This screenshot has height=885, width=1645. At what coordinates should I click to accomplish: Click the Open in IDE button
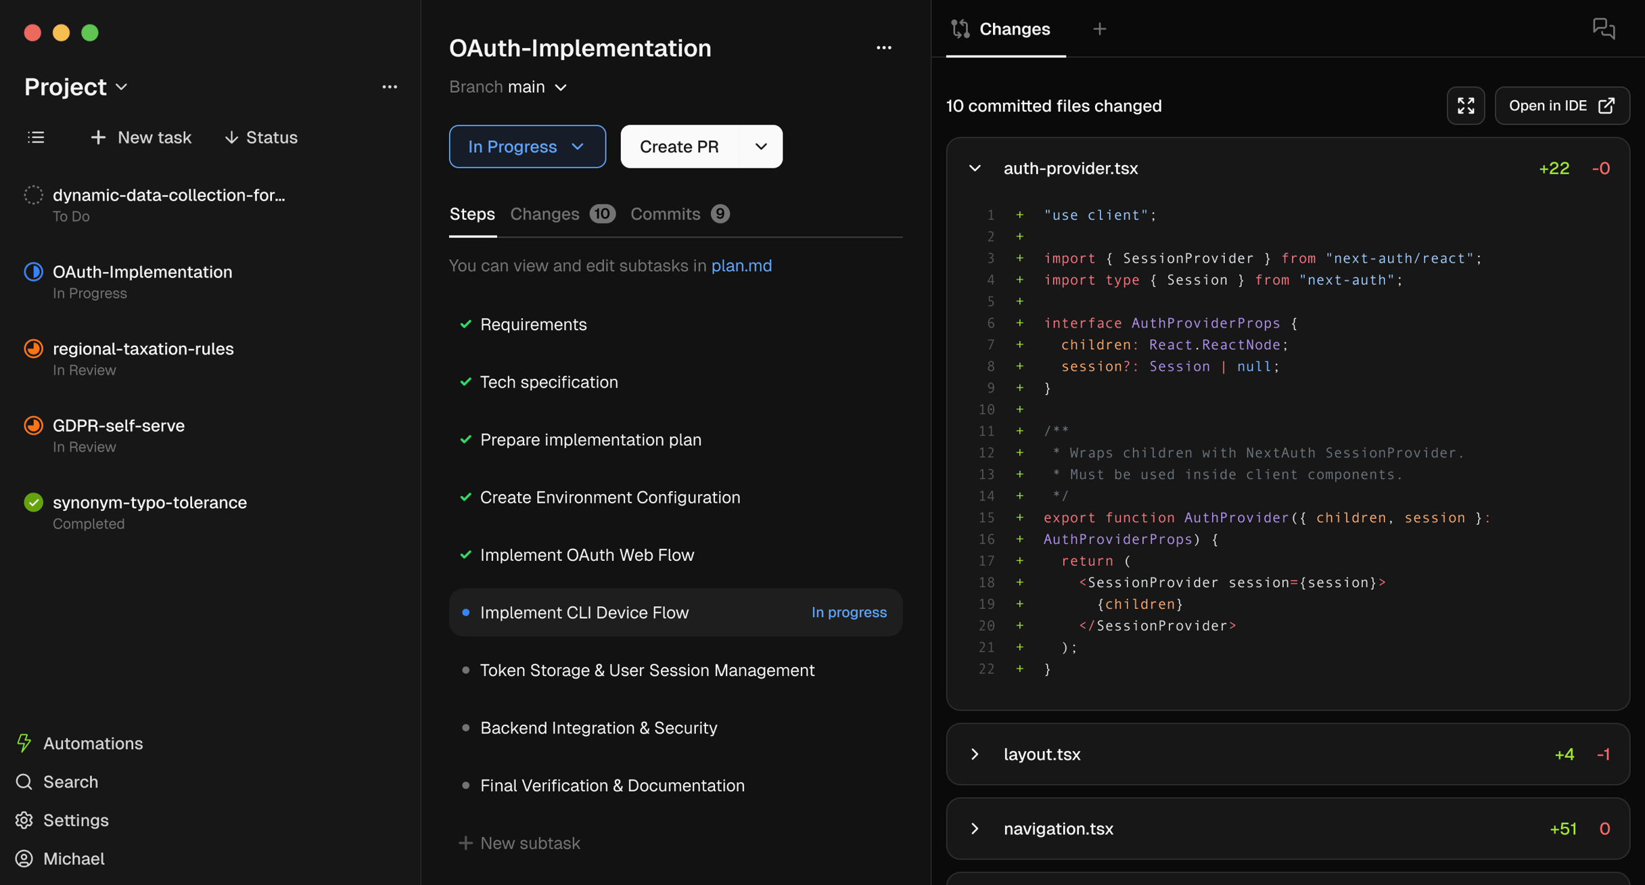(1561, 106)
